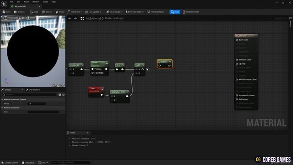Screen dimensions: 293x165
Task: Click the Base Color pin on M_Material
Action: pyautogui.click(x=237, y=40)
